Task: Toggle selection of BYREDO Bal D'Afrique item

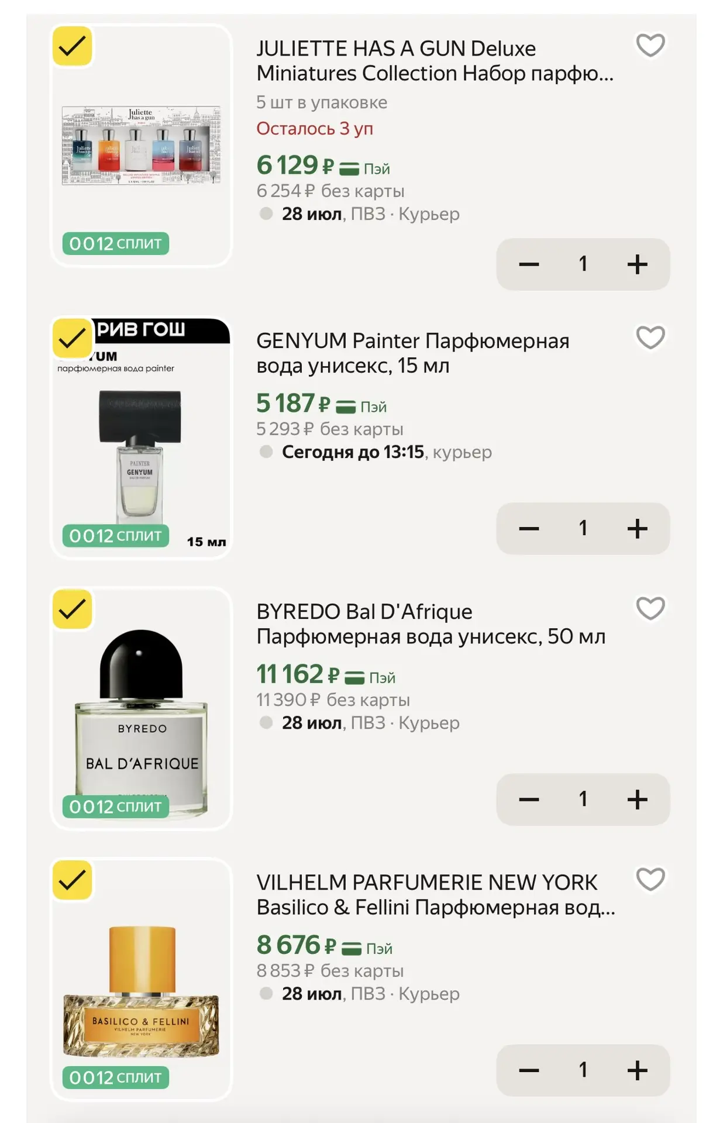Action: [x=73, y=609]
